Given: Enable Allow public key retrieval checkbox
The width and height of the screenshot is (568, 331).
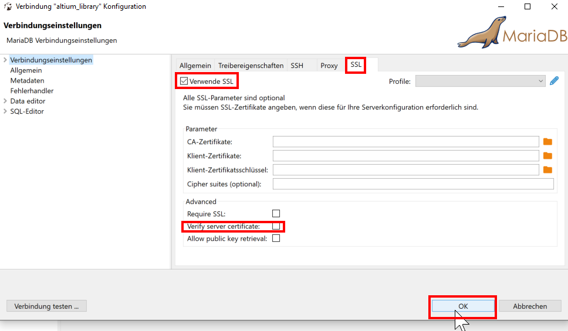Looking at the screenshot, I should point(276,238).
